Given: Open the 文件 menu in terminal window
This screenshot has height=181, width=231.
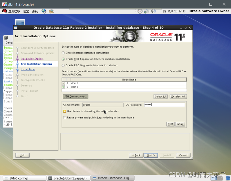Looking at the screenshot, I should pyautogui.click(x=9, y=43).
